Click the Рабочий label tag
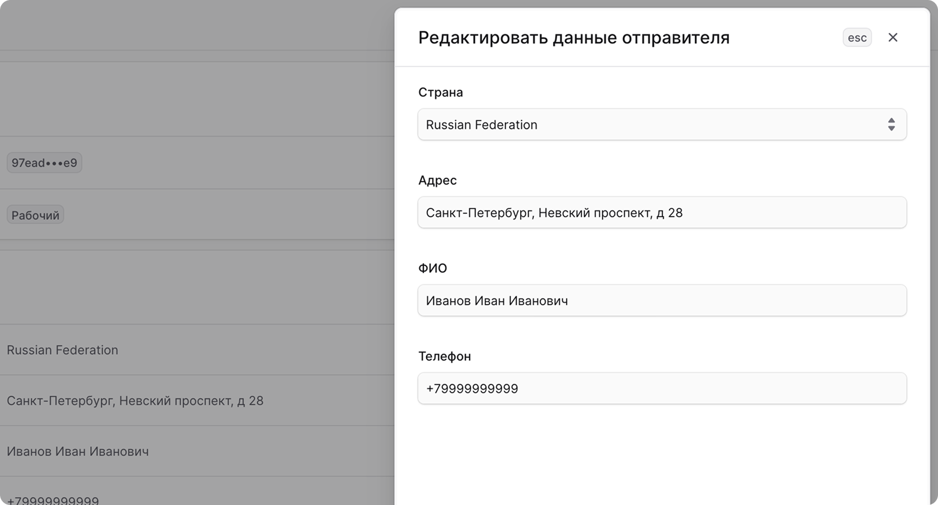Viewport: 938px width, 505px height. point(35,214)
